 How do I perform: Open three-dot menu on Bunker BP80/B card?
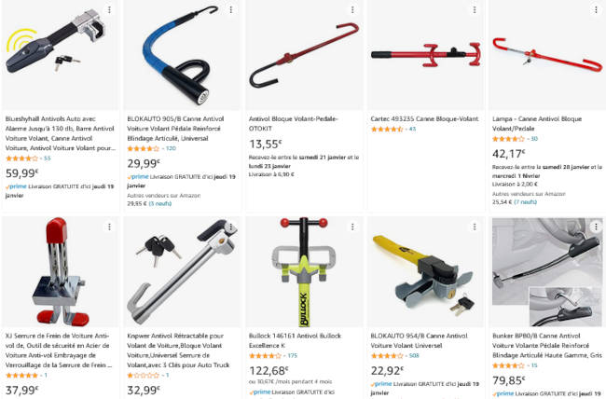point(596,227)
